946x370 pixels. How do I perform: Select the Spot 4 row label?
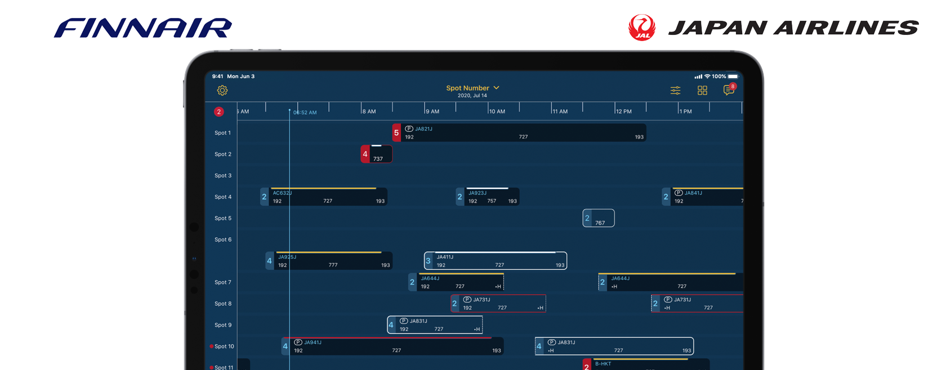pos(222,197)
